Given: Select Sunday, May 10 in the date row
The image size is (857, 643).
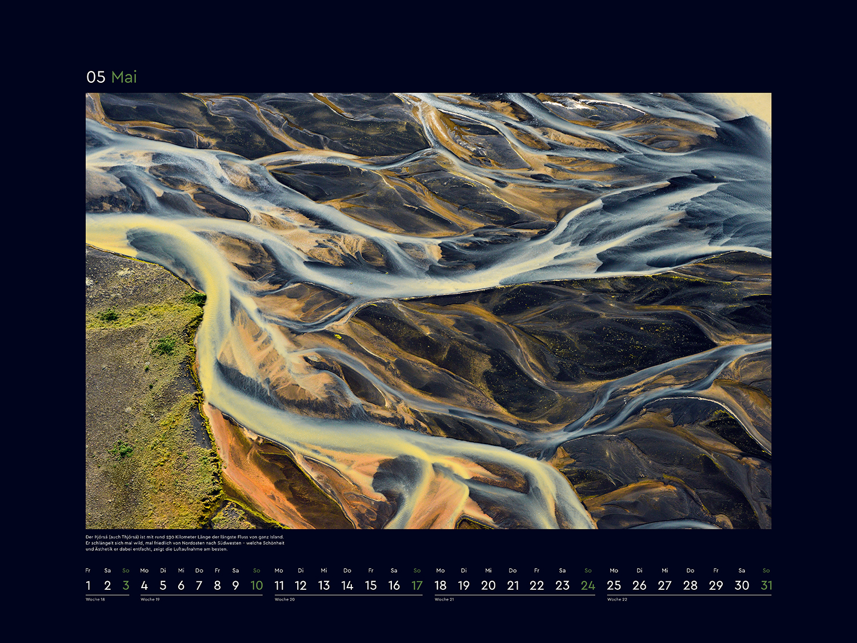Looking at the screenshot, I should 257,585.
